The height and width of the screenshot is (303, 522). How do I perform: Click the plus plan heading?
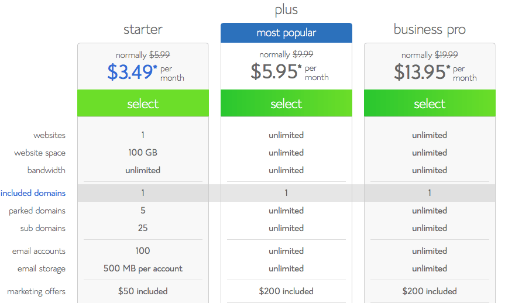tap(286, 10)
